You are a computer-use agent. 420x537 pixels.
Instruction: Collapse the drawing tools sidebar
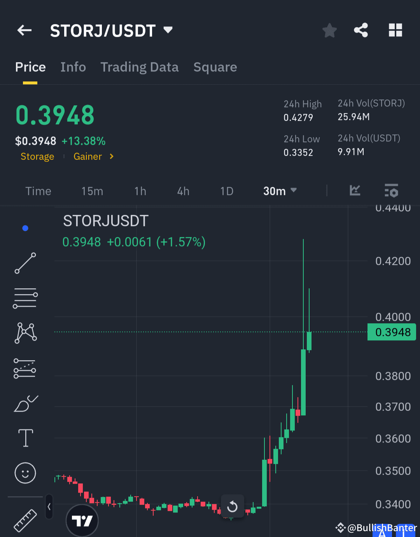pyautogui.click(x=49, y=507)
